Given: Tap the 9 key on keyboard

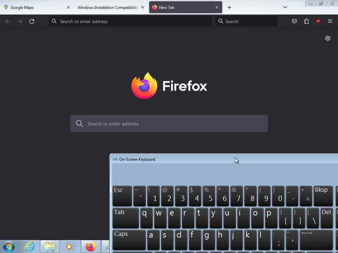Looking at the screenshot, I should (264, 196).
